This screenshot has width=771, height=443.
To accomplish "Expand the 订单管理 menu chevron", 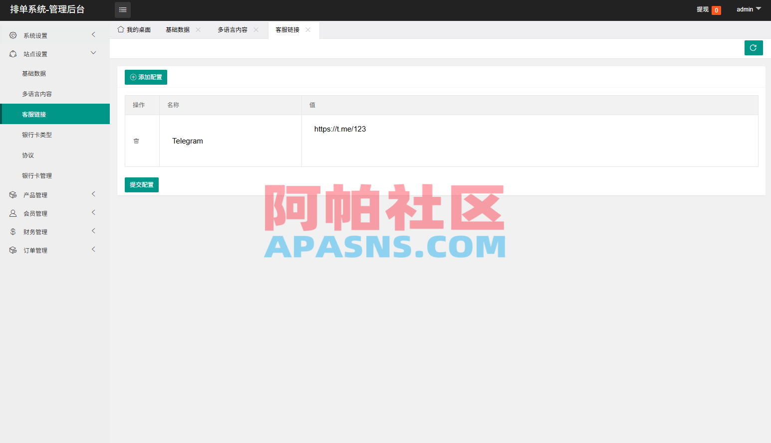I will tap(93, 249).
